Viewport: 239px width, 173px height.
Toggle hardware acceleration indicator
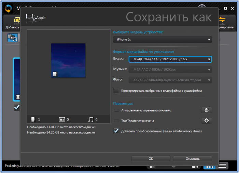pos(116,110)
